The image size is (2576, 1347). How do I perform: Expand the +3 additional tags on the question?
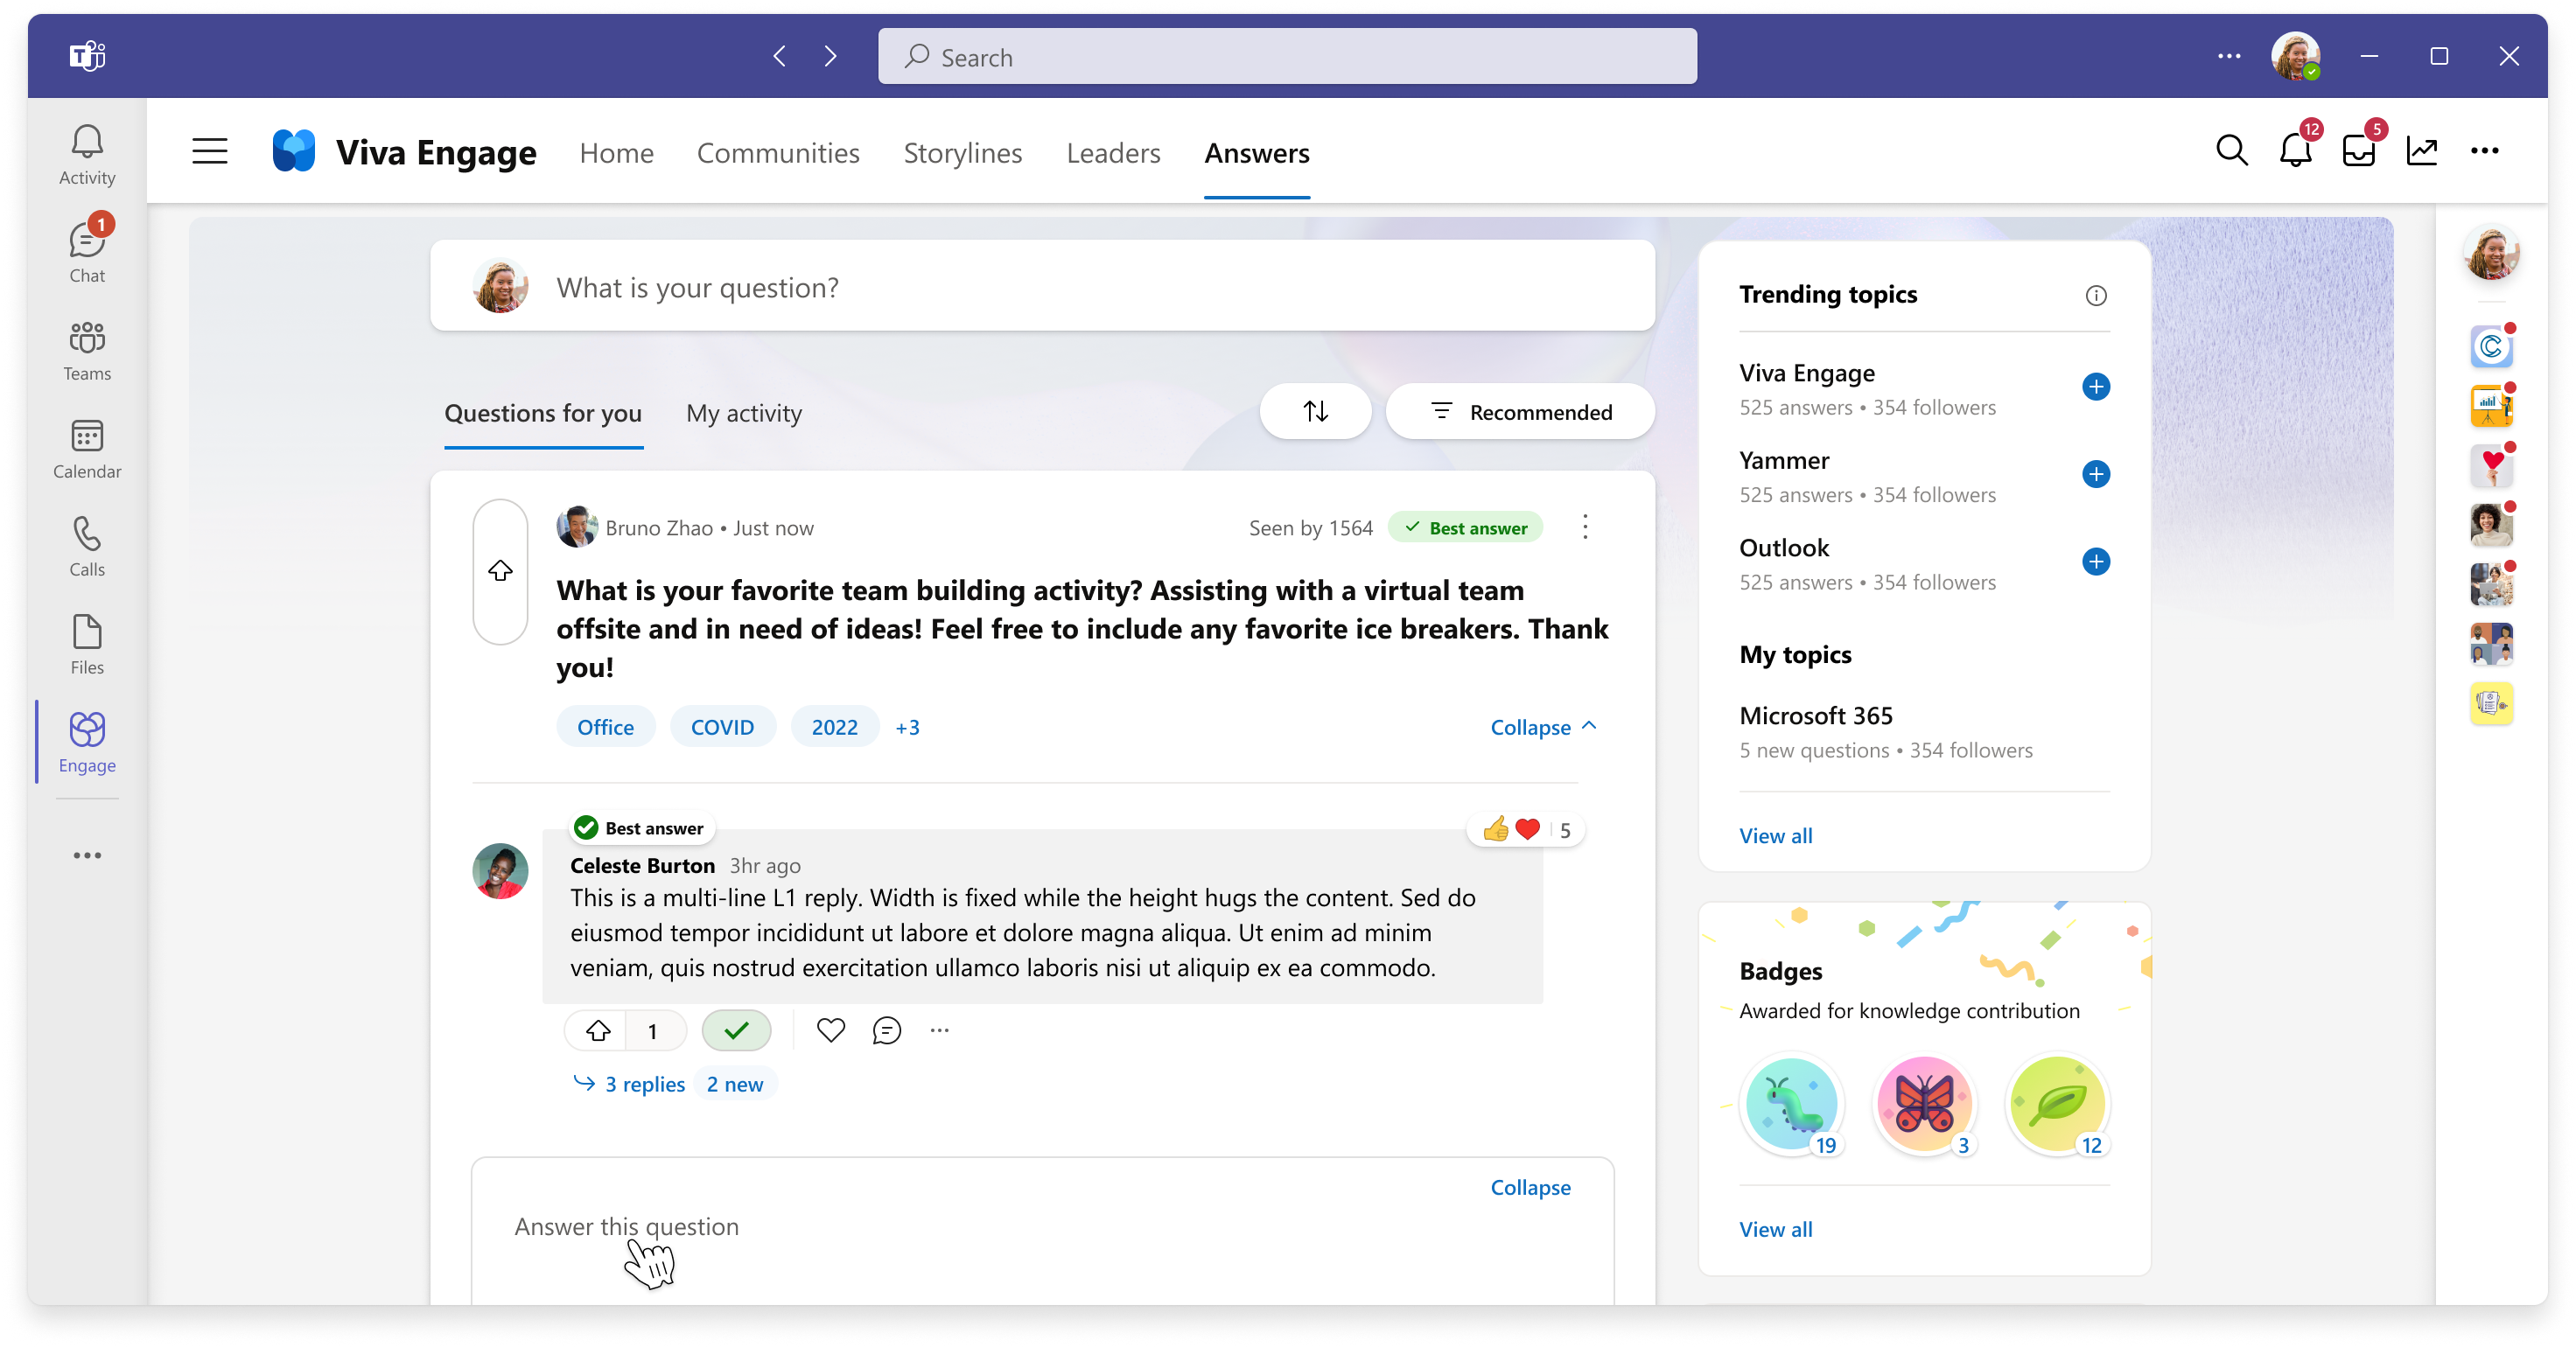908,727
